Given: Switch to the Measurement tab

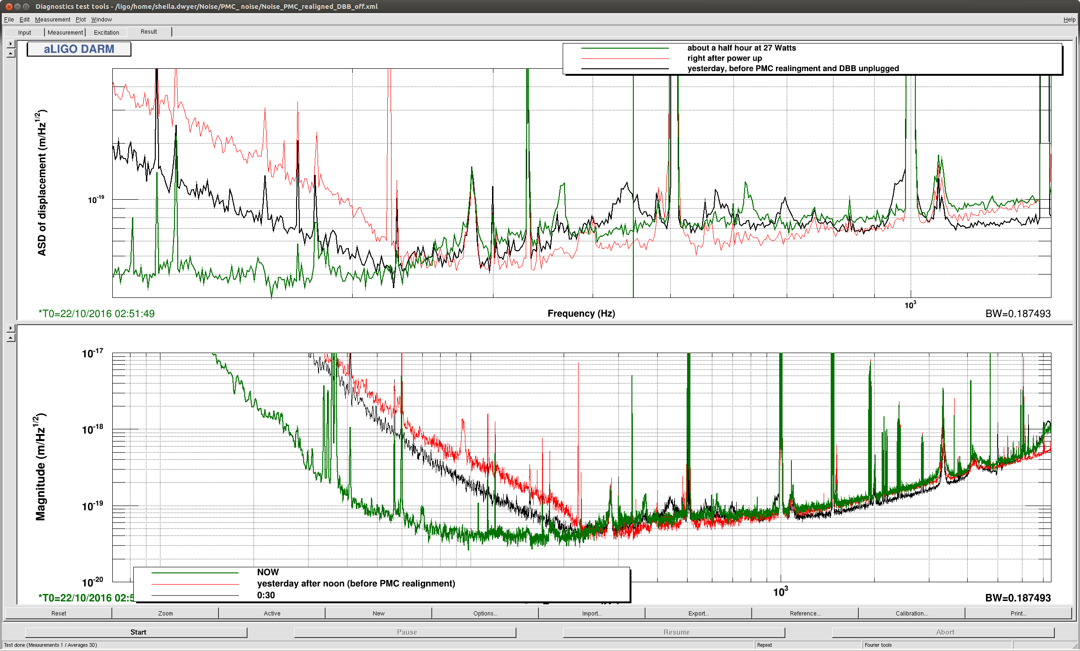Looking at the screenshot, I should tap(65, 32).
